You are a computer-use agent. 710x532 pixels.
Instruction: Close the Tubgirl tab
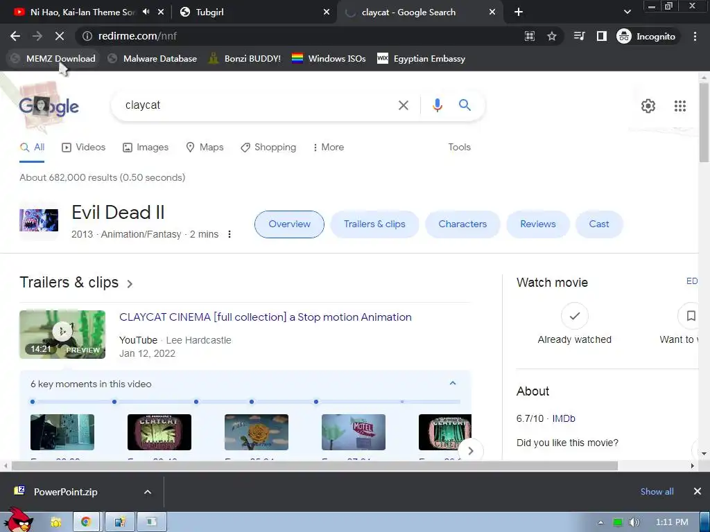(327, 12)
